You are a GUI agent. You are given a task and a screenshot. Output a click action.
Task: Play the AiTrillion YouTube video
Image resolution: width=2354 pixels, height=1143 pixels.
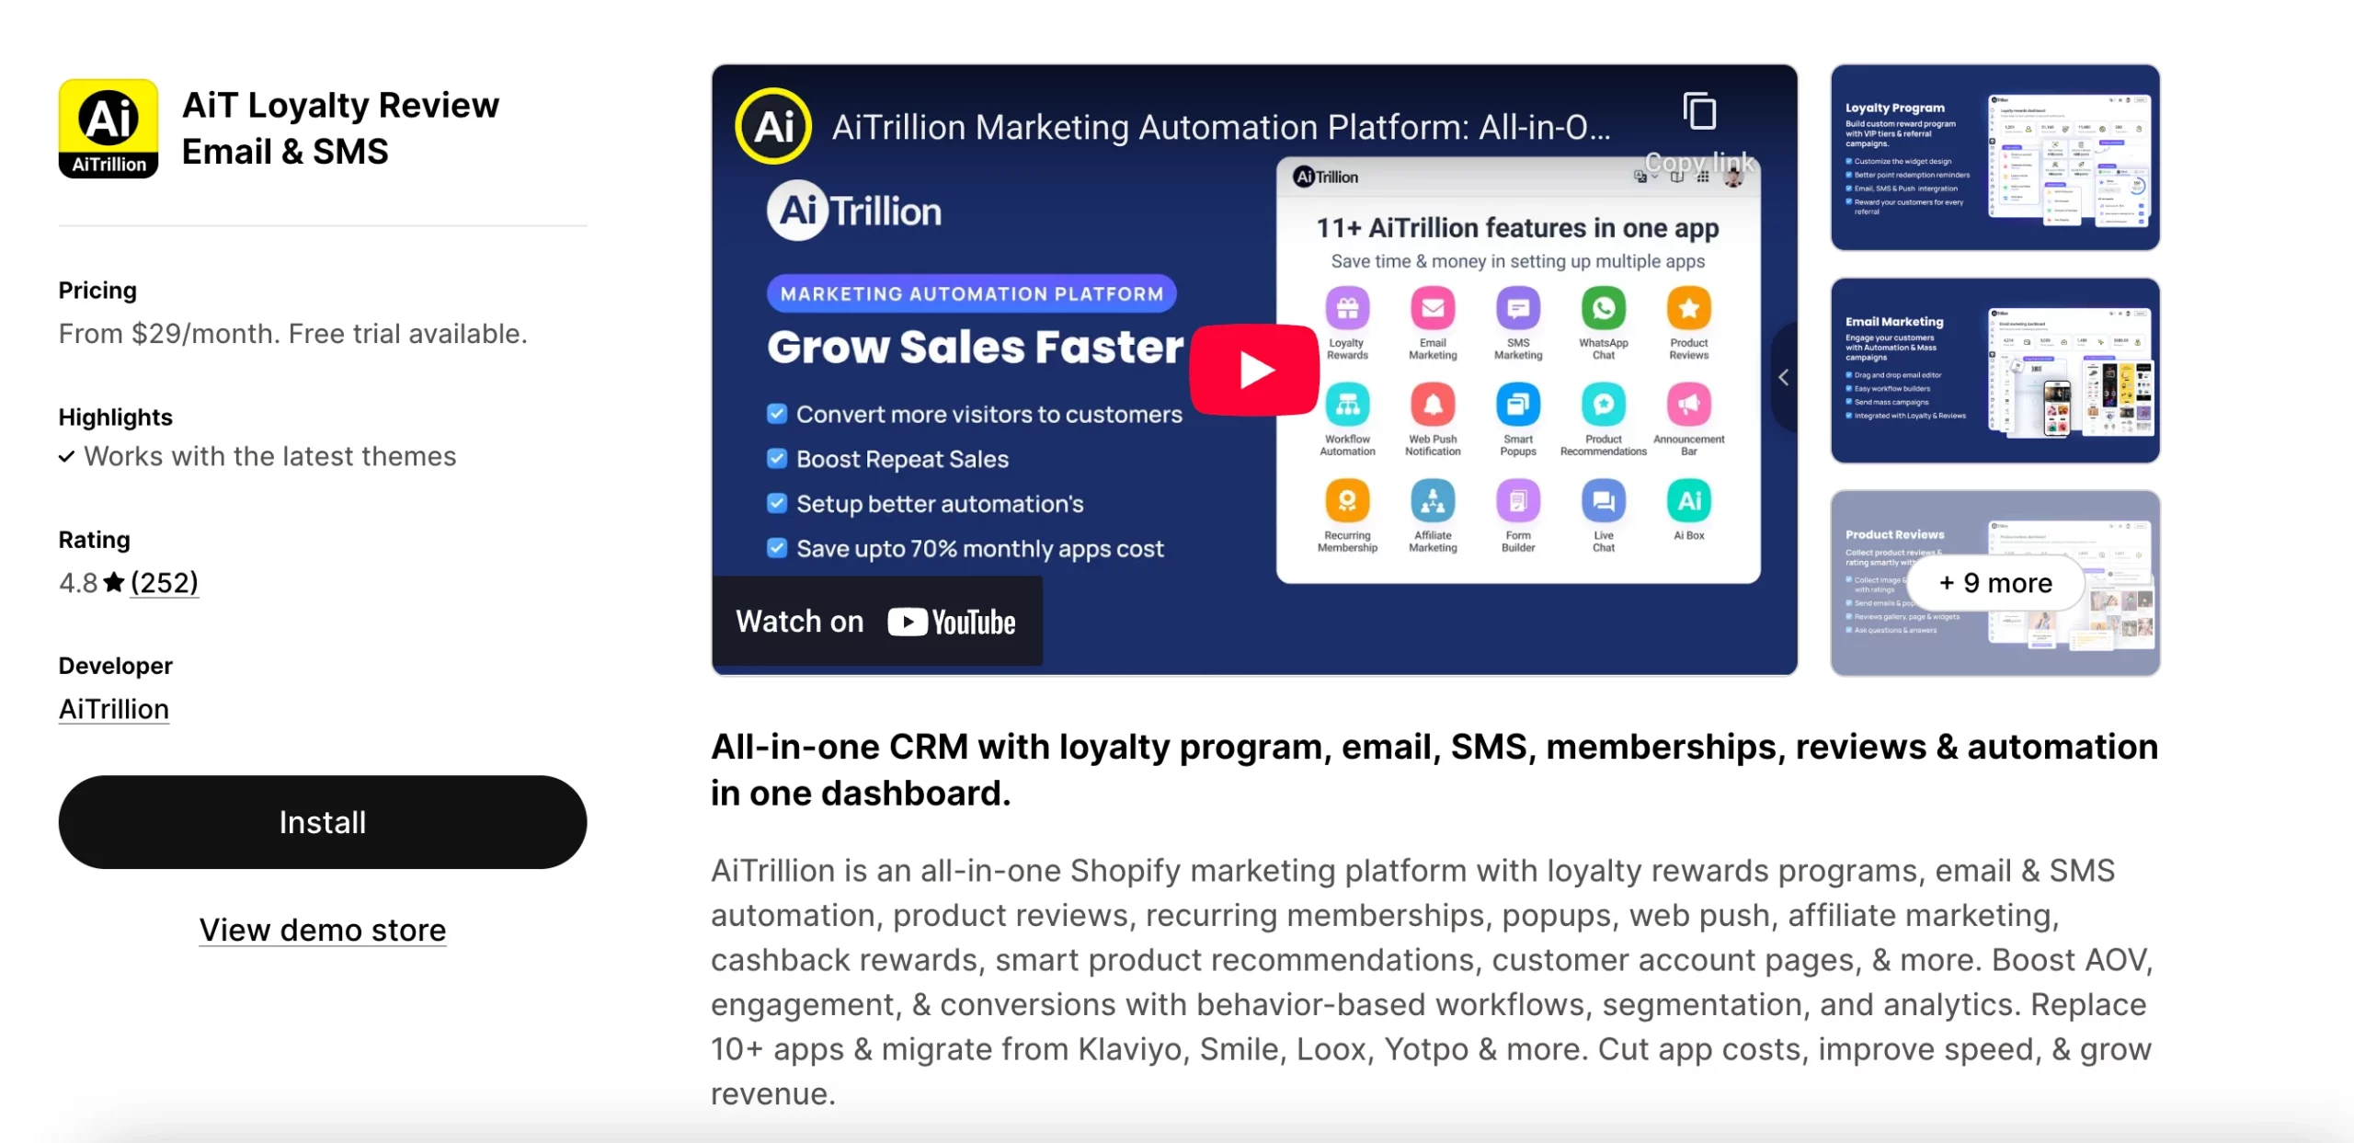point(1254,370)
